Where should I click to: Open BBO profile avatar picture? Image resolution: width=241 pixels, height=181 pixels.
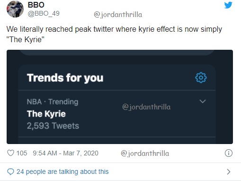[15, 9]
